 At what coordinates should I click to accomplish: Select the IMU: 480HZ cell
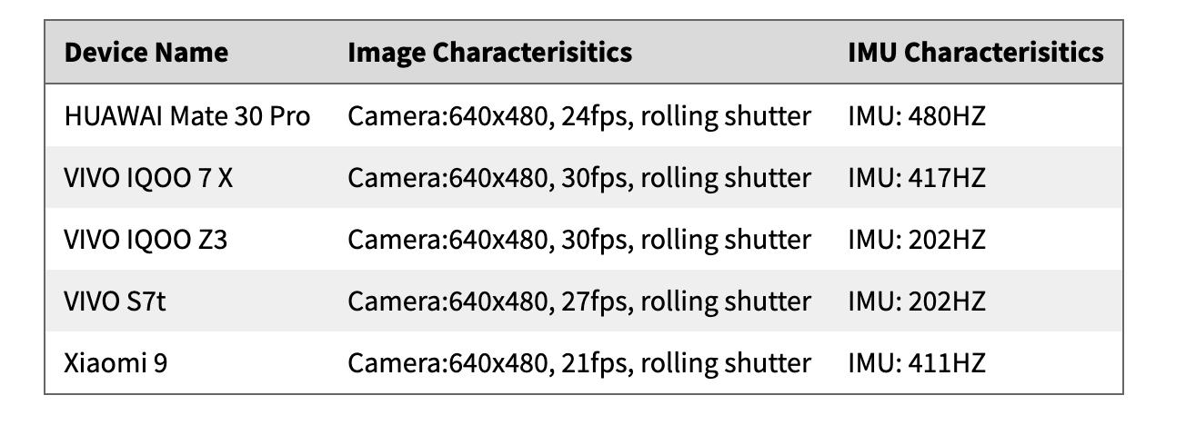coord(917,116)
